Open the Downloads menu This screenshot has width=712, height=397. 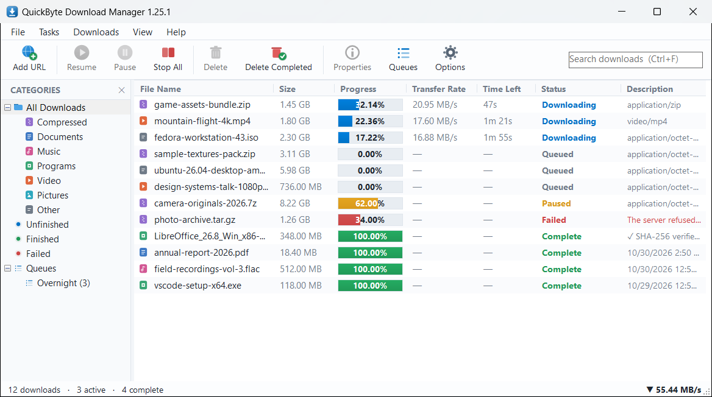tap(96, 32)
